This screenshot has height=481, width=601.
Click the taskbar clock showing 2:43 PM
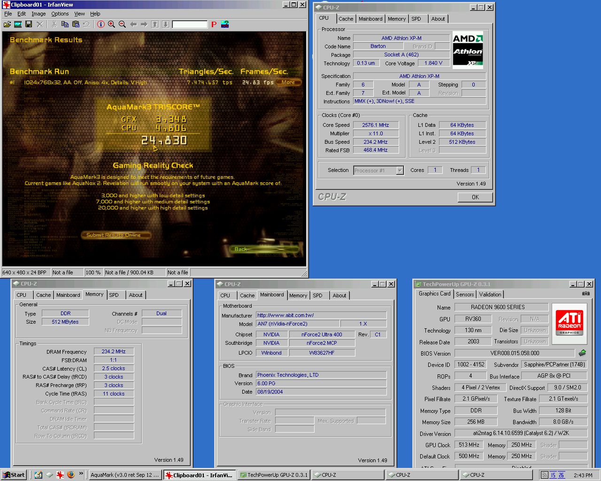click(x=583, y=475)
